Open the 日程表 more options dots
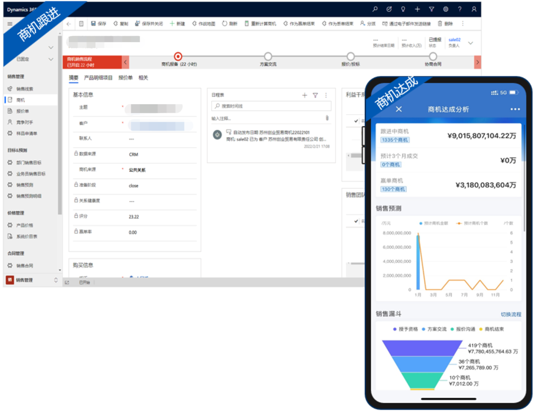 click(x=326, y=95)
